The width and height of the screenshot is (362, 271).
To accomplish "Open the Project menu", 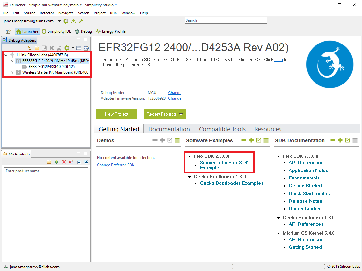I will pos(99,13).
